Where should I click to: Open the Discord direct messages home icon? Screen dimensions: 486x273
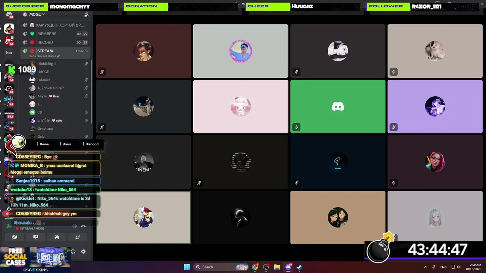point(9,15)
